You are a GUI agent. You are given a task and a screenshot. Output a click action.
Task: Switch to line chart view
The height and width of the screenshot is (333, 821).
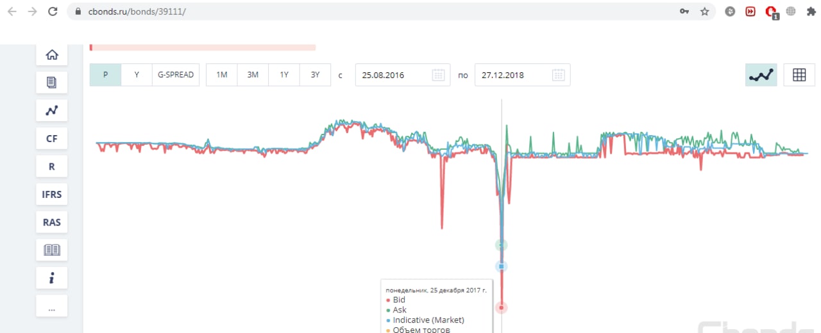coord(761,75)
